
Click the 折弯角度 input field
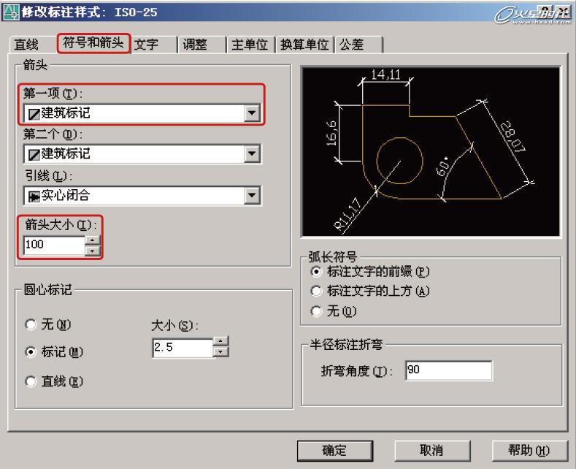pyautogui.click(x=448, y=370)
